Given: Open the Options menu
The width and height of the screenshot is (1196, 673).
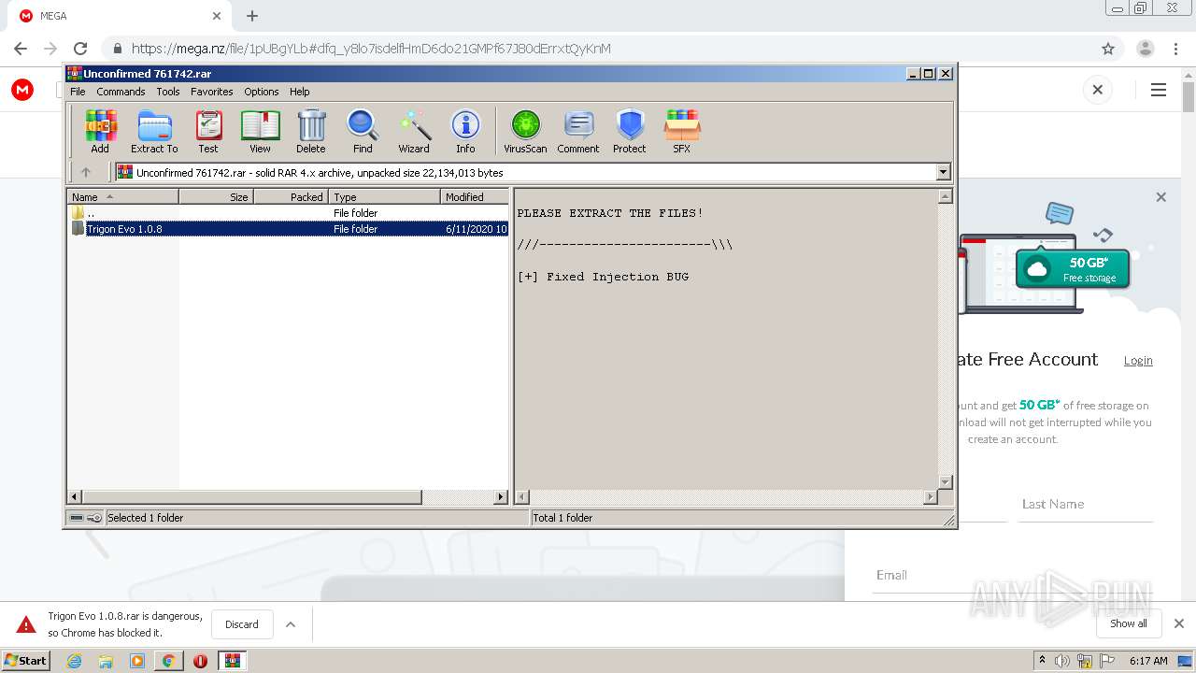Looking at the screenshot, I should pyautogui.click(x=262, y=92).
